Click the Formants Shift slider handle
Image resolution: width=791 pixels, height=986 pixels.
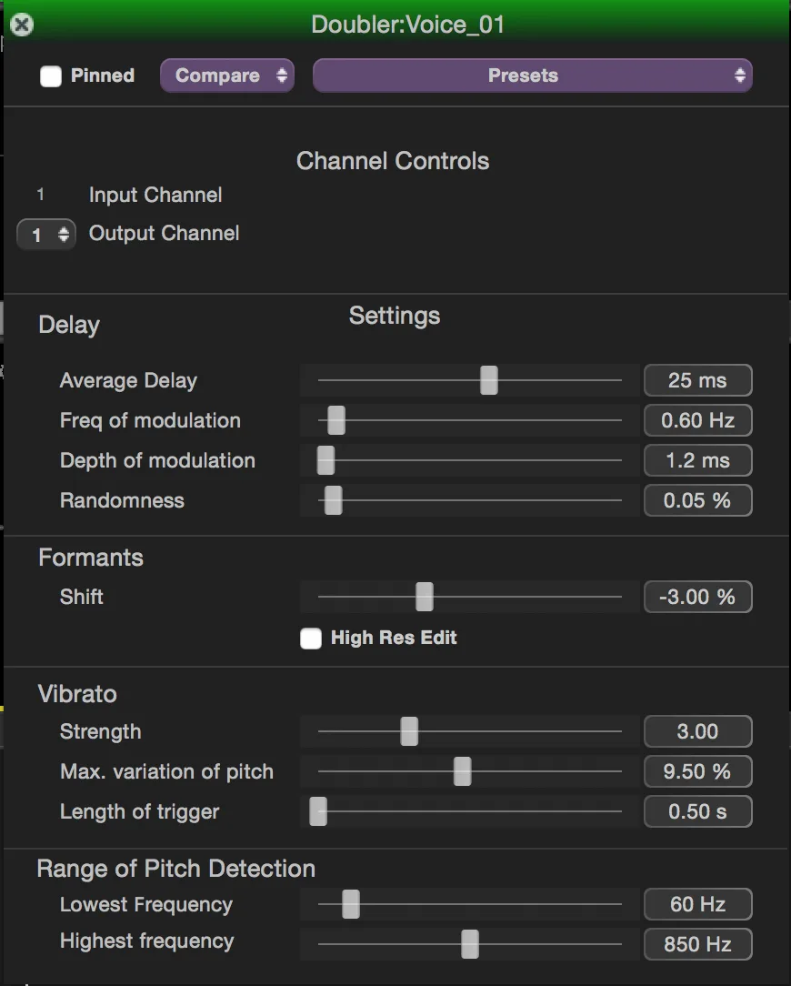[424, 597]
